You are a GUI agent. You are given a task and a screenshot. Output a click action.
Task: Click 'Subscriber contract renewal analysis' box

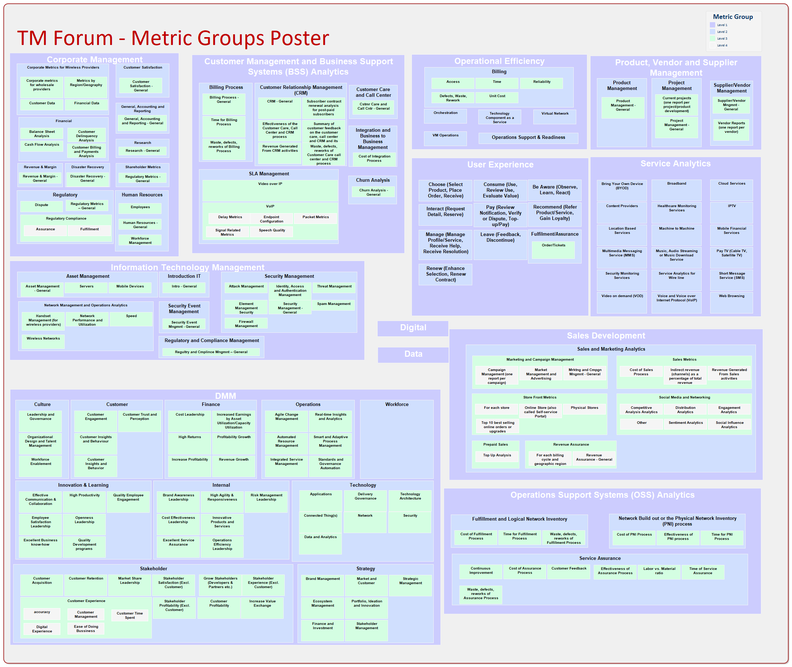pyautogui.click(x=323, y=108)
